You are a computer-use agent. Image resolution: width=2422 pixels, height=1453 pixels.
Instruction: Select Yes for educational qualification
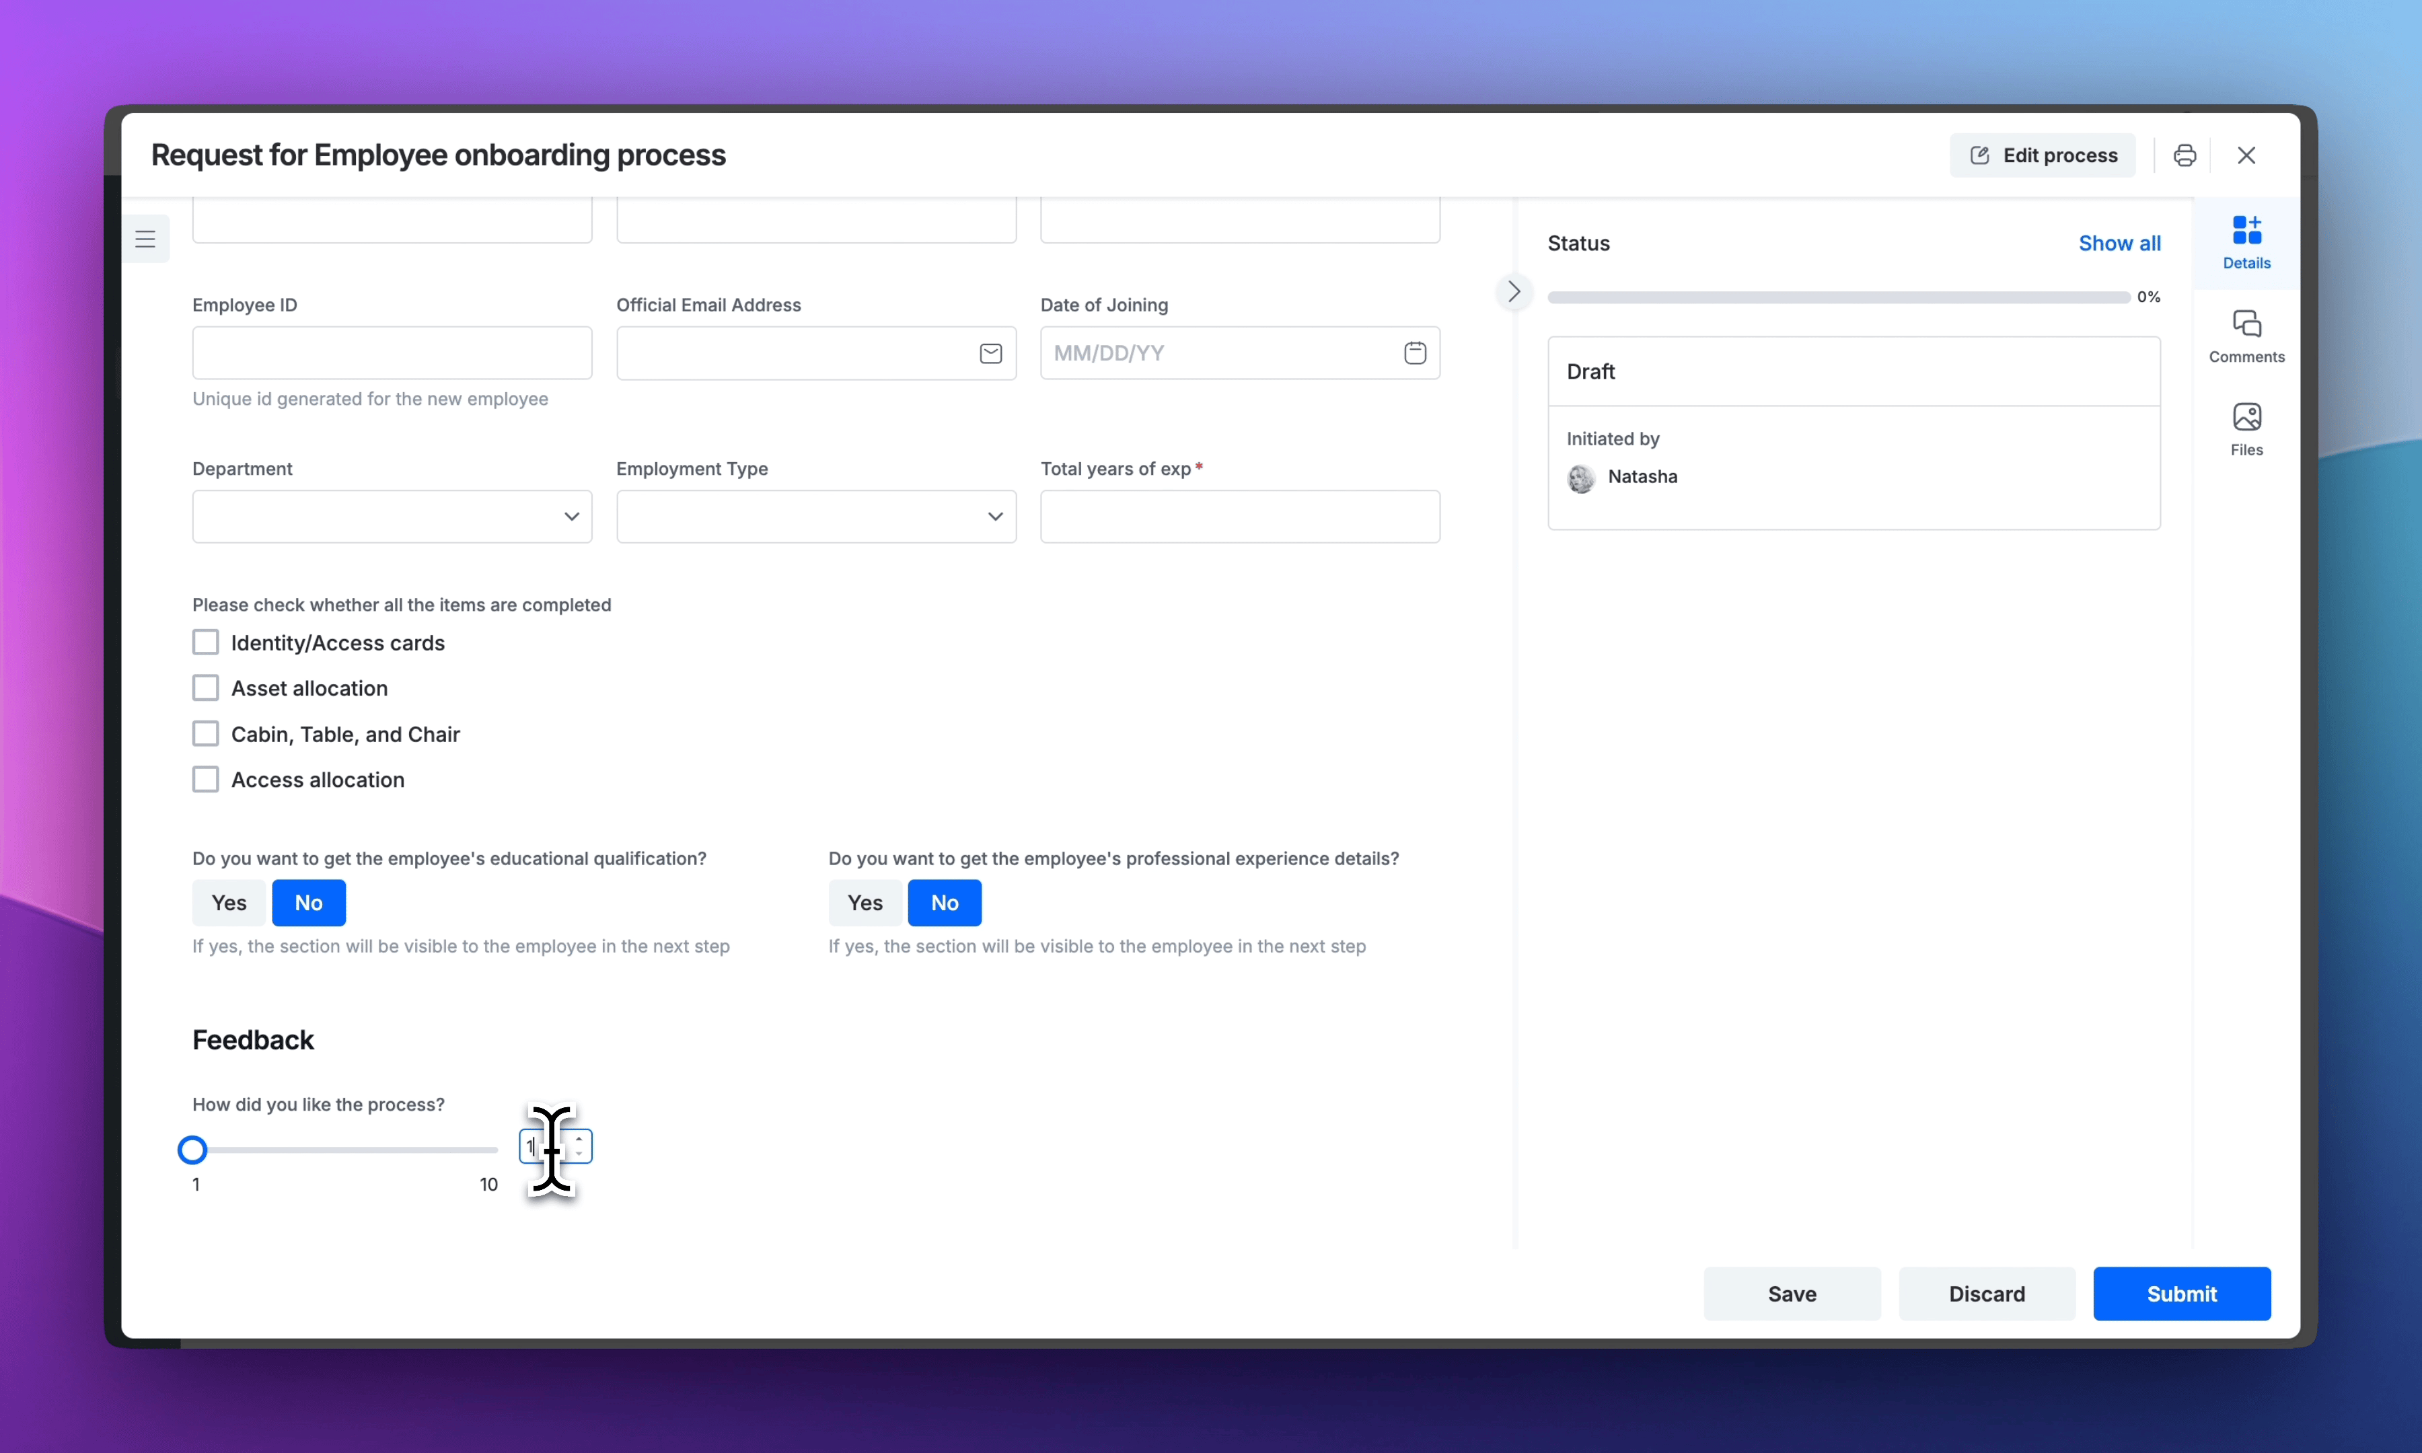[x=229, y=903]
